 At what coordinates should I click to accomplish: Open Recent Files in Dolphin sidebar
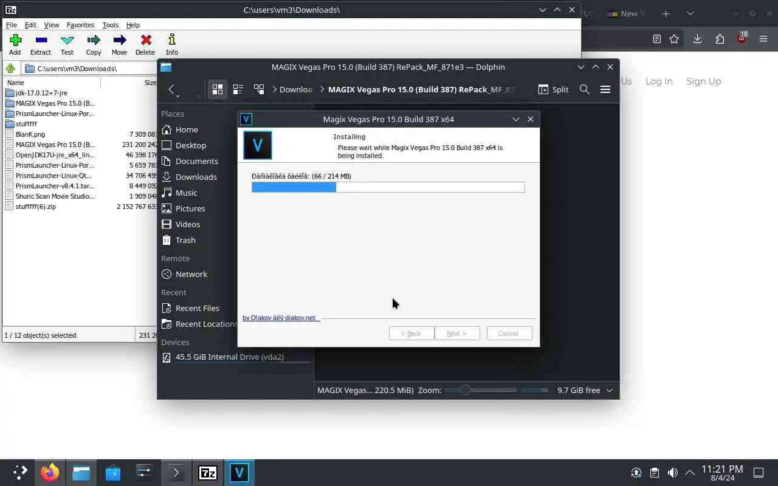198,308
